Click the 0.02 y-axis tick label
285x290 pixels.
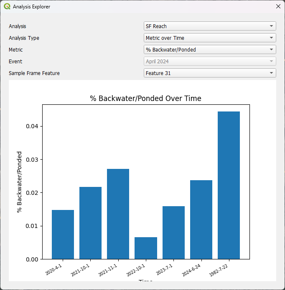[32, 193]
